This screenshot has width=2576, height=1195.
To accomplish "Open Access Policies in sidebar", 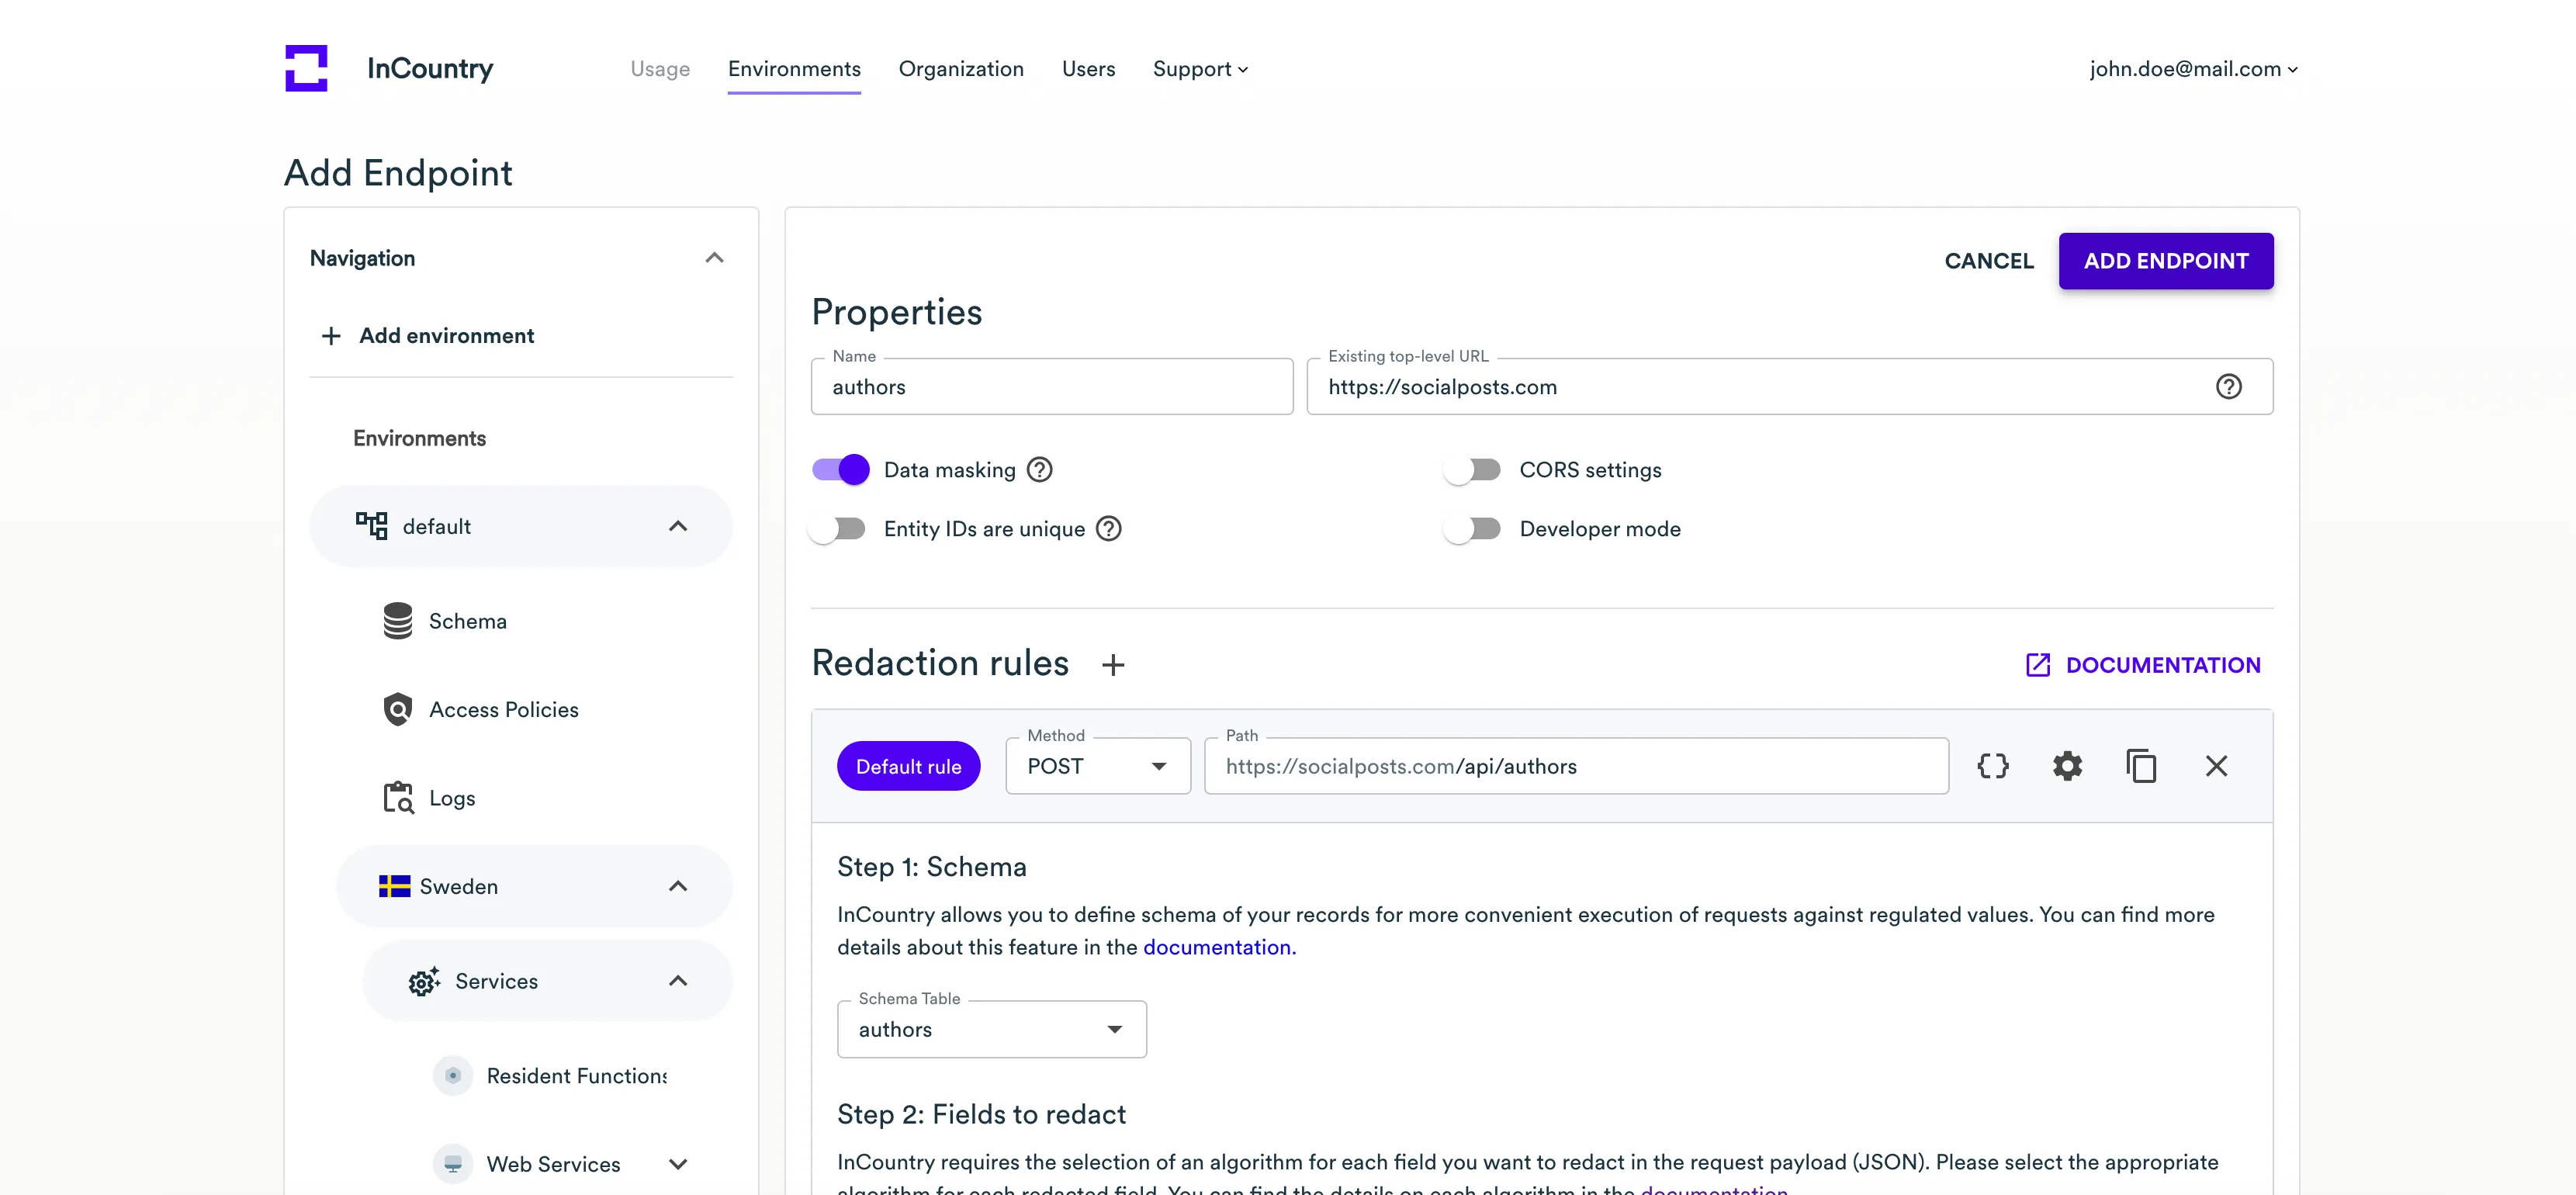I will [503, 710].
